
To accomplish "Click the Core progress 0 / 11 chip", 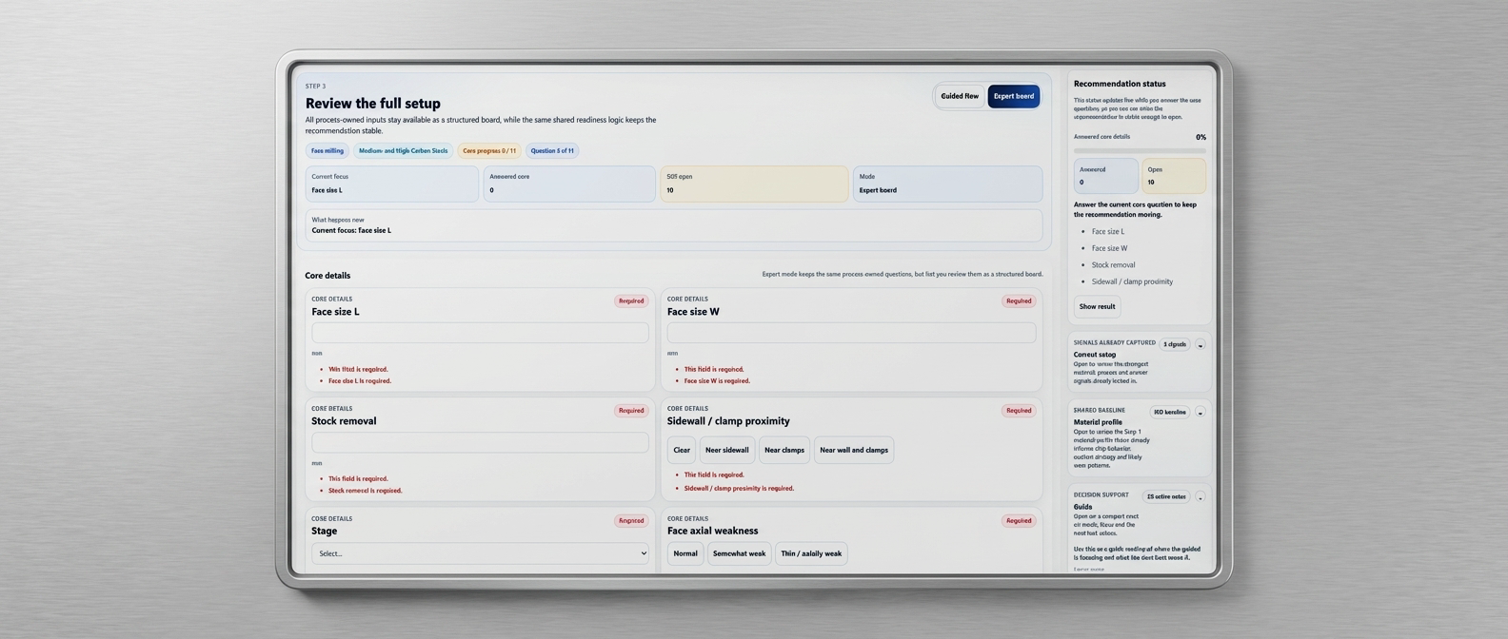I will [x=489, y=150].
